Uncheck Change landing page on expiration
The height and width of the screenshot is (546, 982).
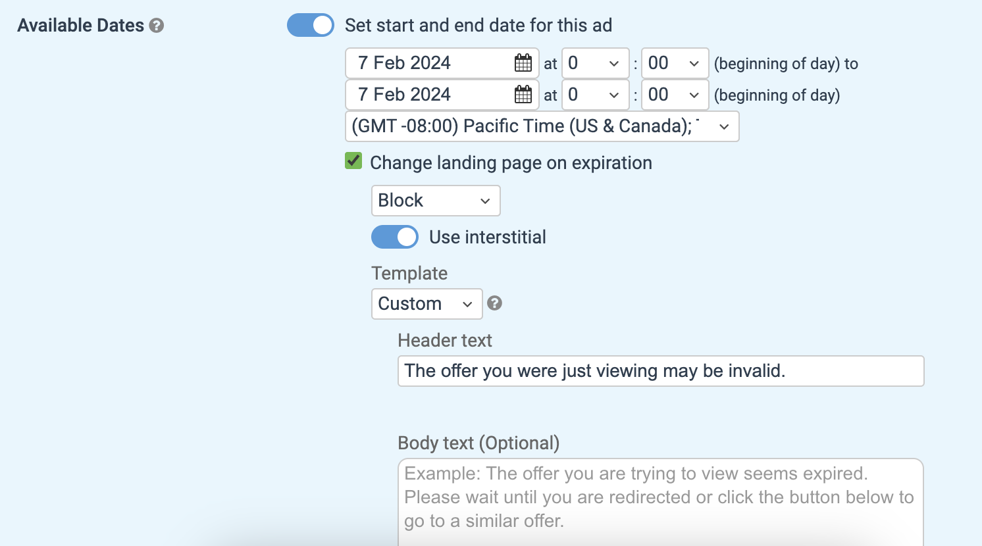pyautogui.click(x=353, y=161)
